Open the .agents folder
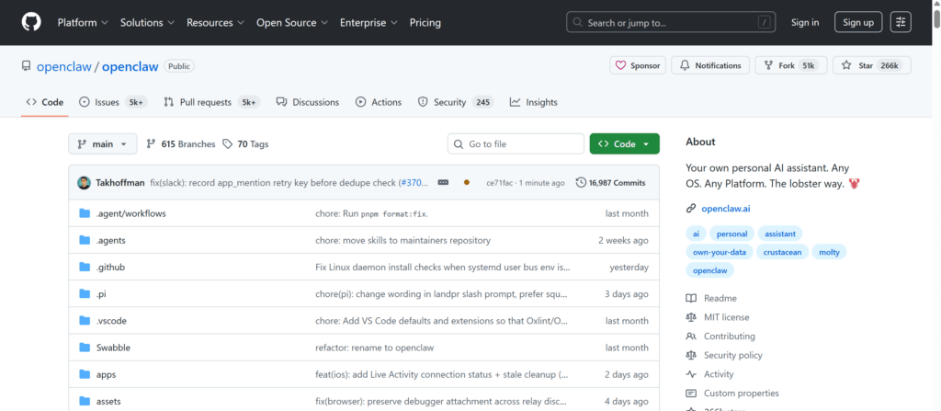Screen dimensions: 941x411 tap(110, 240)
